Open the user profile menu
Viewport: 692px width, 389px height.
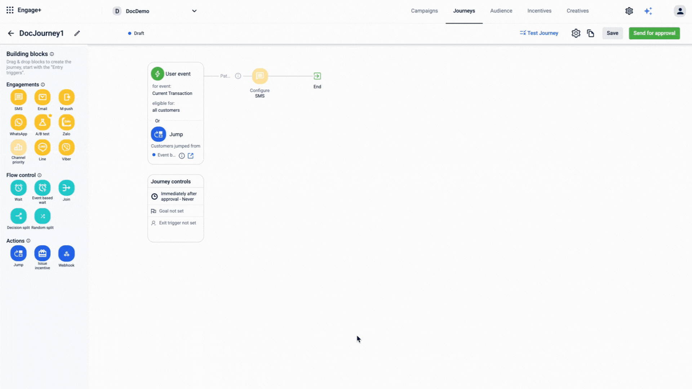pyautogui.click(x=680, y=11)
